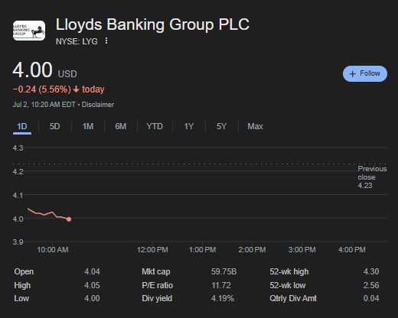Show the 6M chart range

pyautogui.click(x=121, y=126)
